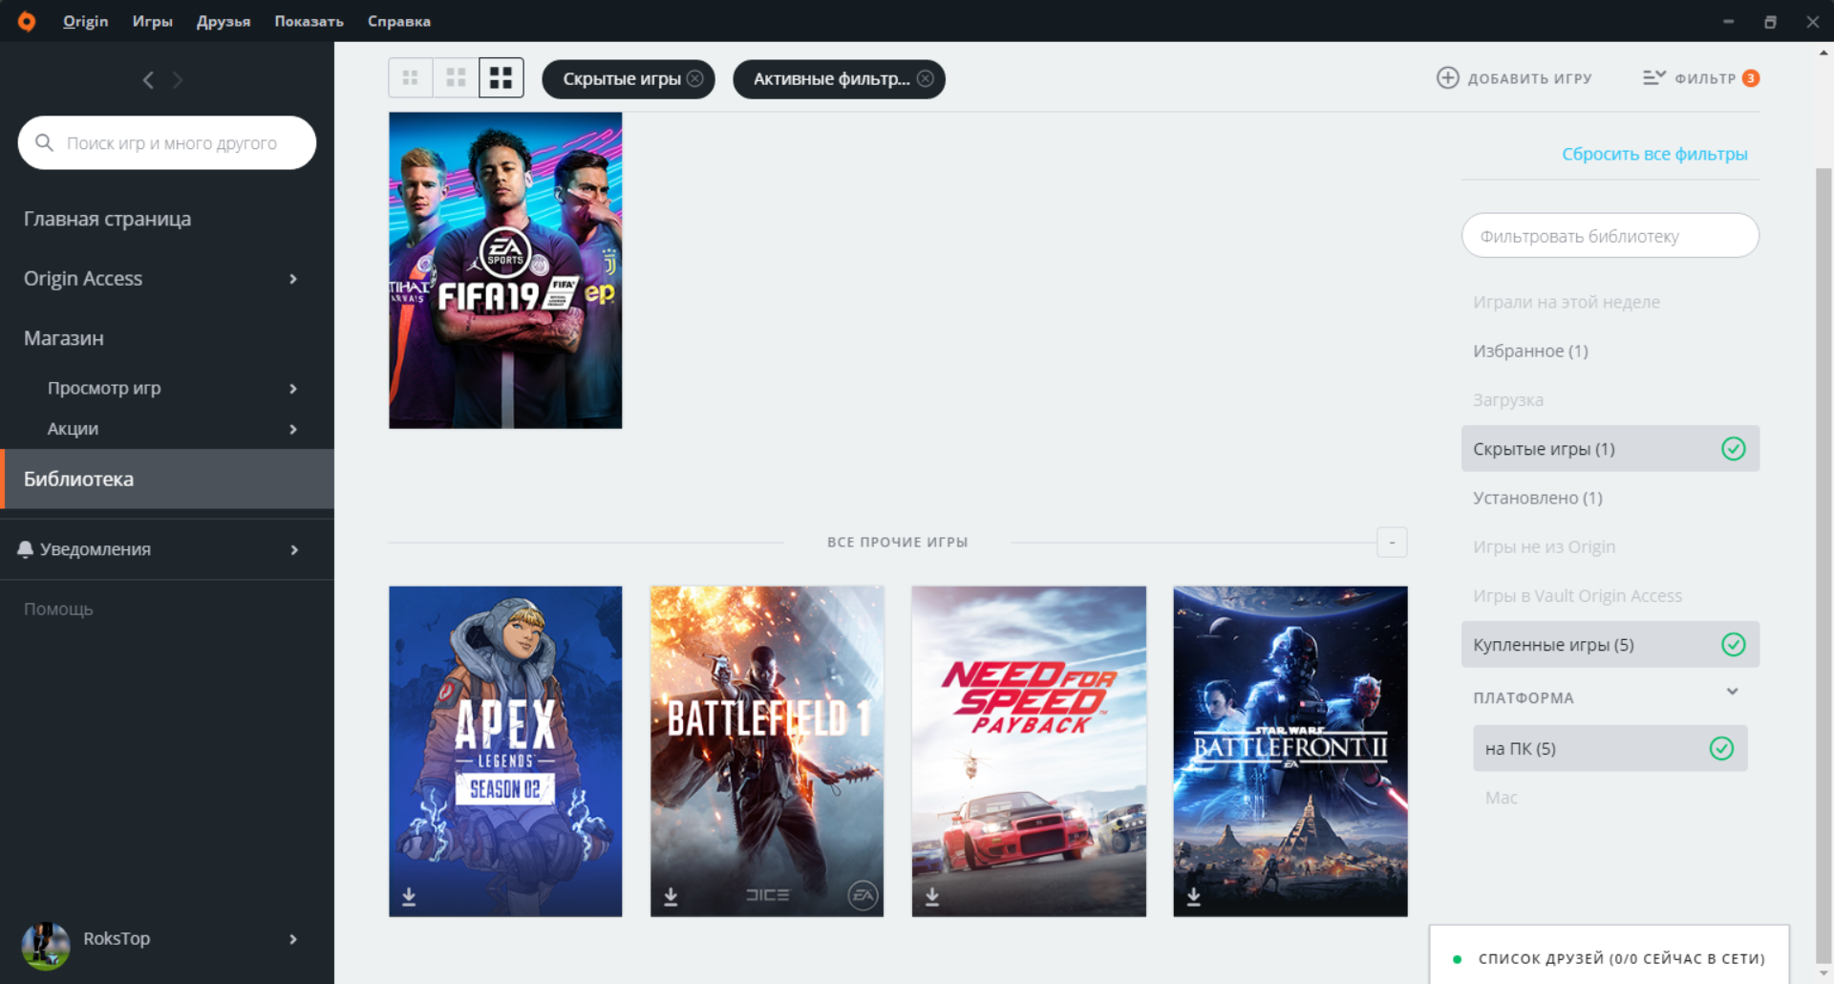Enable the 'Установлено (1)' filter

(x=1538, y=498)
